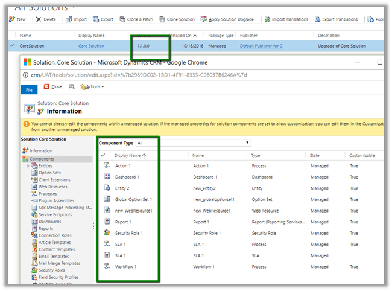Click the print icon next to Close

(72, 87)
